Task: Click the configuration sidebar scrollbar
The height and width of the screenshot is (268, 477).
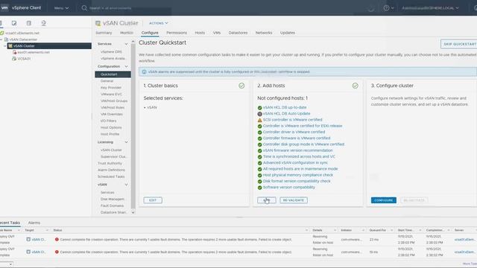Action: tap(133, 126)
